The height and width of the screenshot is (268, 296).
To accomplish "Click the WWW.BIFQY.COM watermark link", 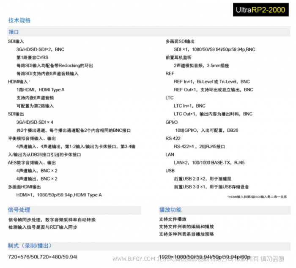I will coord(134,259).
